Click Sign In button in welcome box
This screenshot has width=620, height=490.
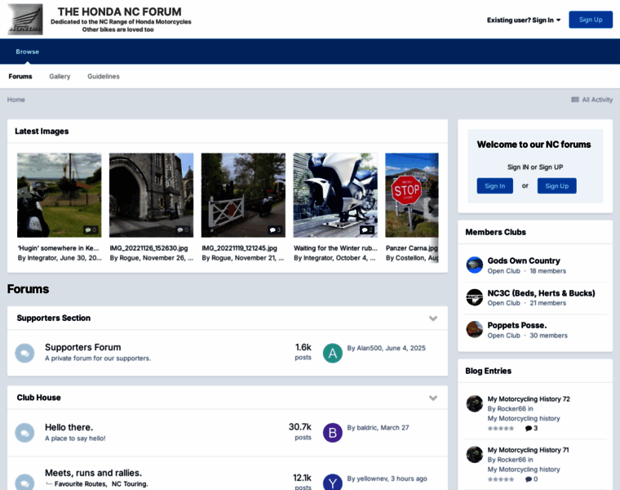pos(494,185)
